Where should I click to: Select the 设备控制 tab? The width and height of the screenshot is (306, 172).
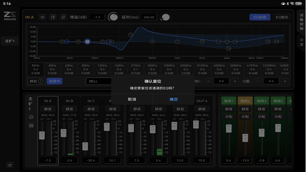coord(301,23)
